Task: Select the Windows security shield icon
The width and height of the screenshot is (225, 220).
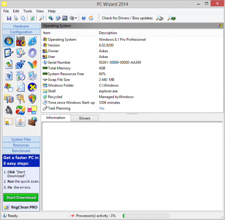Action: [32, 99]
